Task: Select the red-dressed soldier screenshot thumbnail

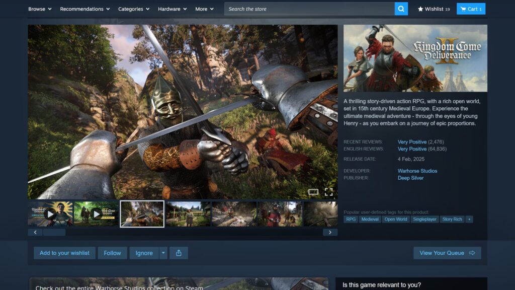Action: [x=280, y=214]
